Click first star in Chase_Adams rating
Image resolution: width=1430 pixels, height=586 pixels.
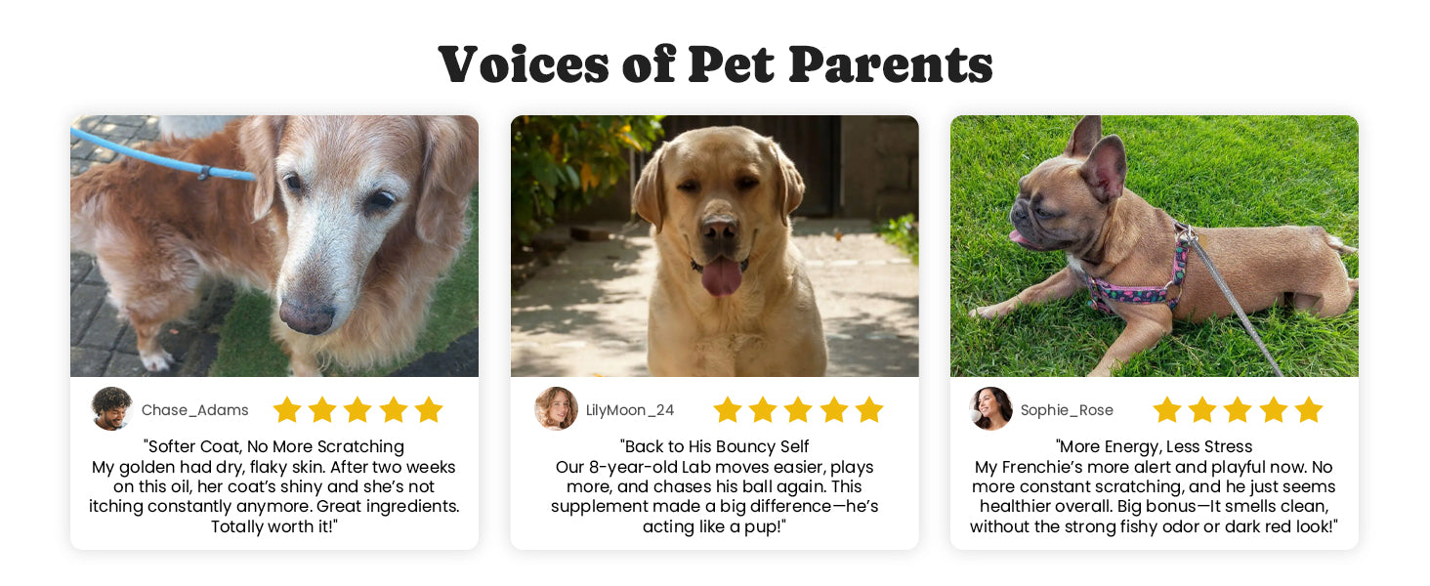[x=287, y=409]
